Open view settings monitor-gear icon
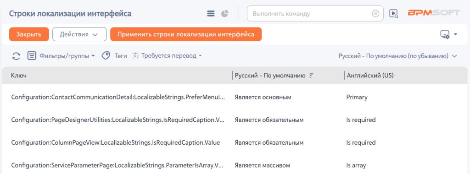The image size is (470, 174). click(445, 34)
